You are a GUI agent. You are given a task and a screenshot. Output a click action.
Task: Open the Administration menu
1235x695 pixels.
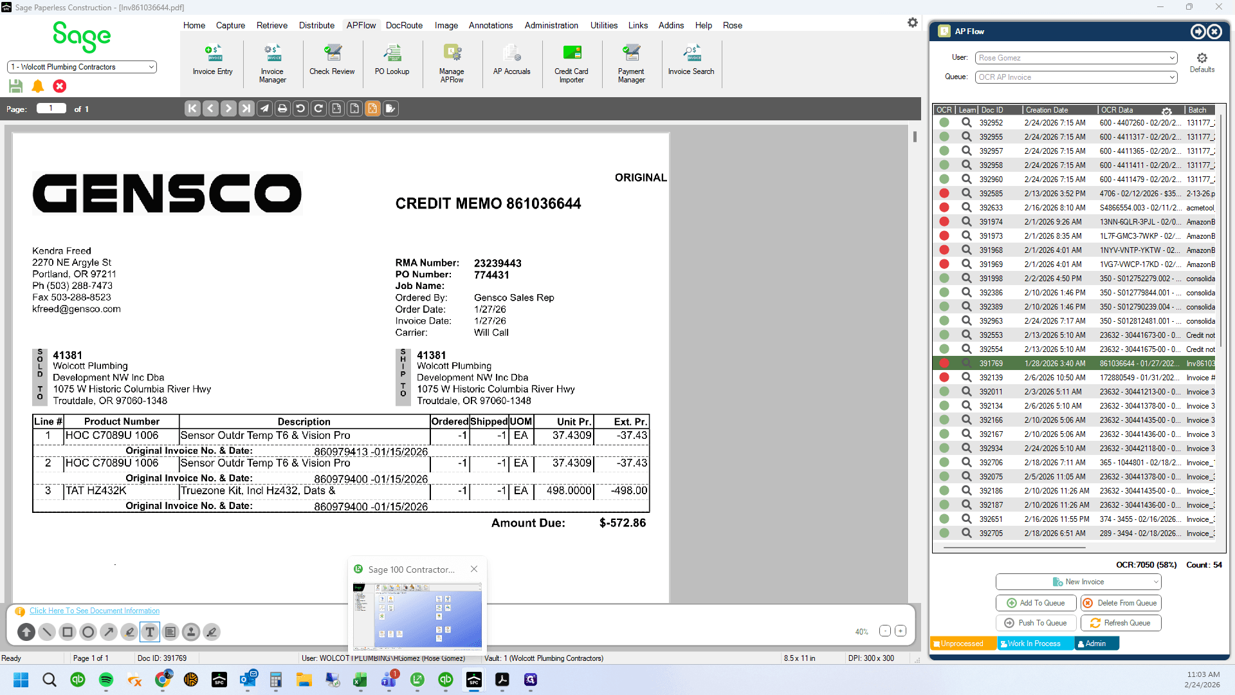click(x=551, y=25)
